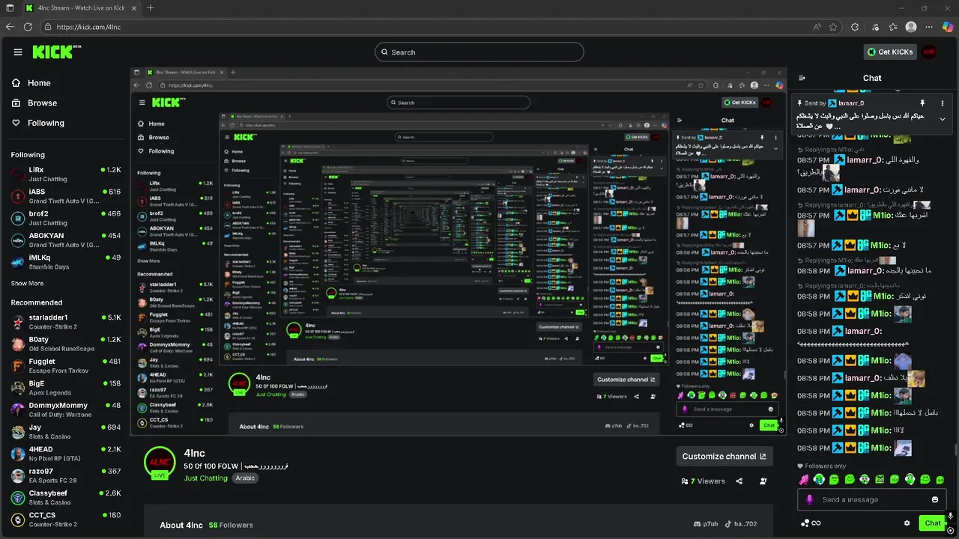Image resolution: width=959 pixels, height=539 pixels.
Task: Click the Customize channel button below the stream
Action: [x=724, y=456]
